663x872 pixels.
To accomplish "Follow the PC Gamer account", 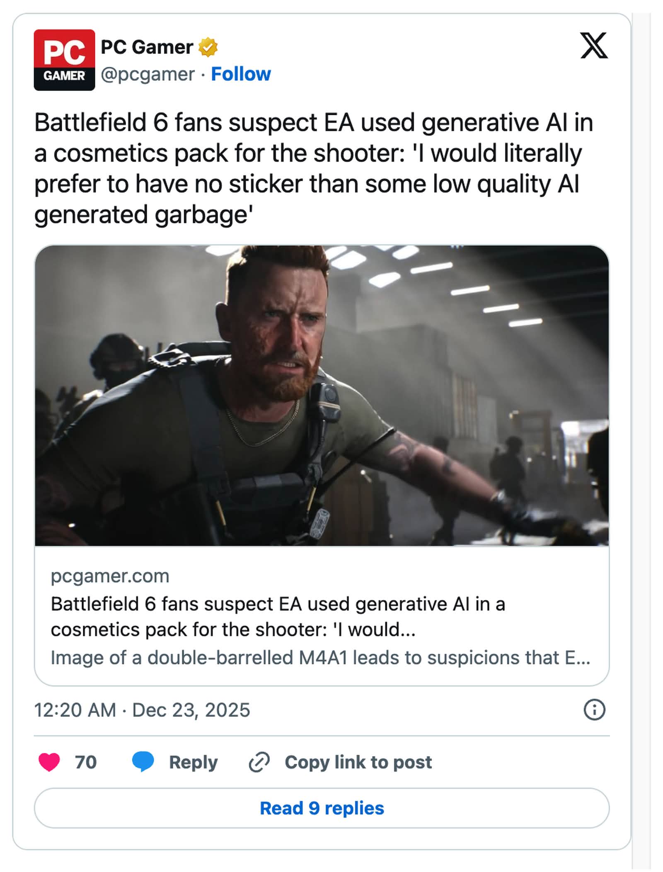I will point(241,74).
